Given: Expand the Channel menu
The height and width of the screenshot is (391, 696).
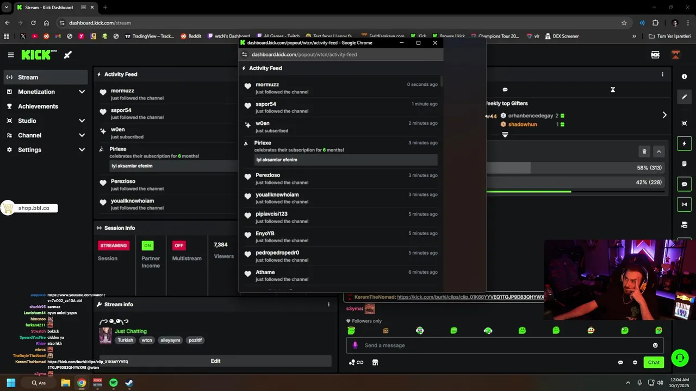Looking at the screenshot, I should point(46,135).
